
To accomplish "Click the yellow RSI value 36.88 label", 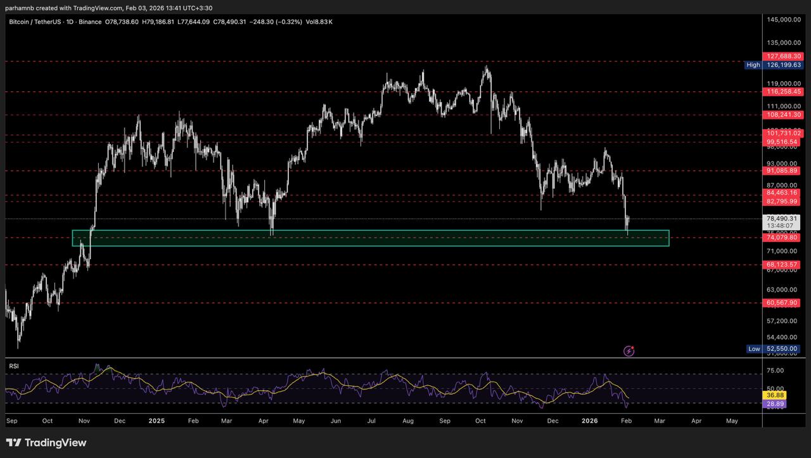I will [776, 395].
